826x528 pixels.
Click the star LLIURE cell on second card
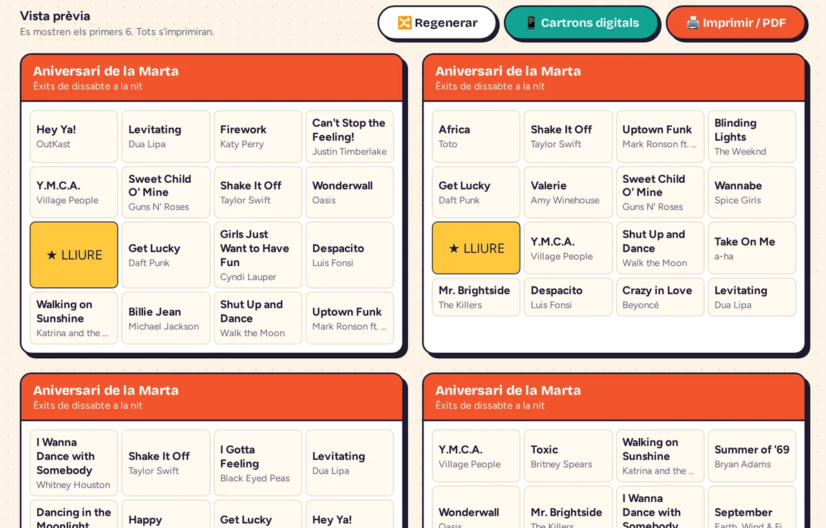pyautogui.click(x=476, y=248)
